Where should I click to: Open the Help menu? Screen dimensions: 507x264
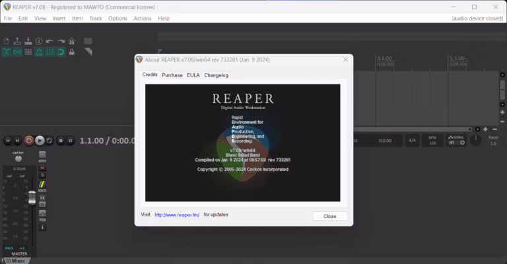point(164,18)
